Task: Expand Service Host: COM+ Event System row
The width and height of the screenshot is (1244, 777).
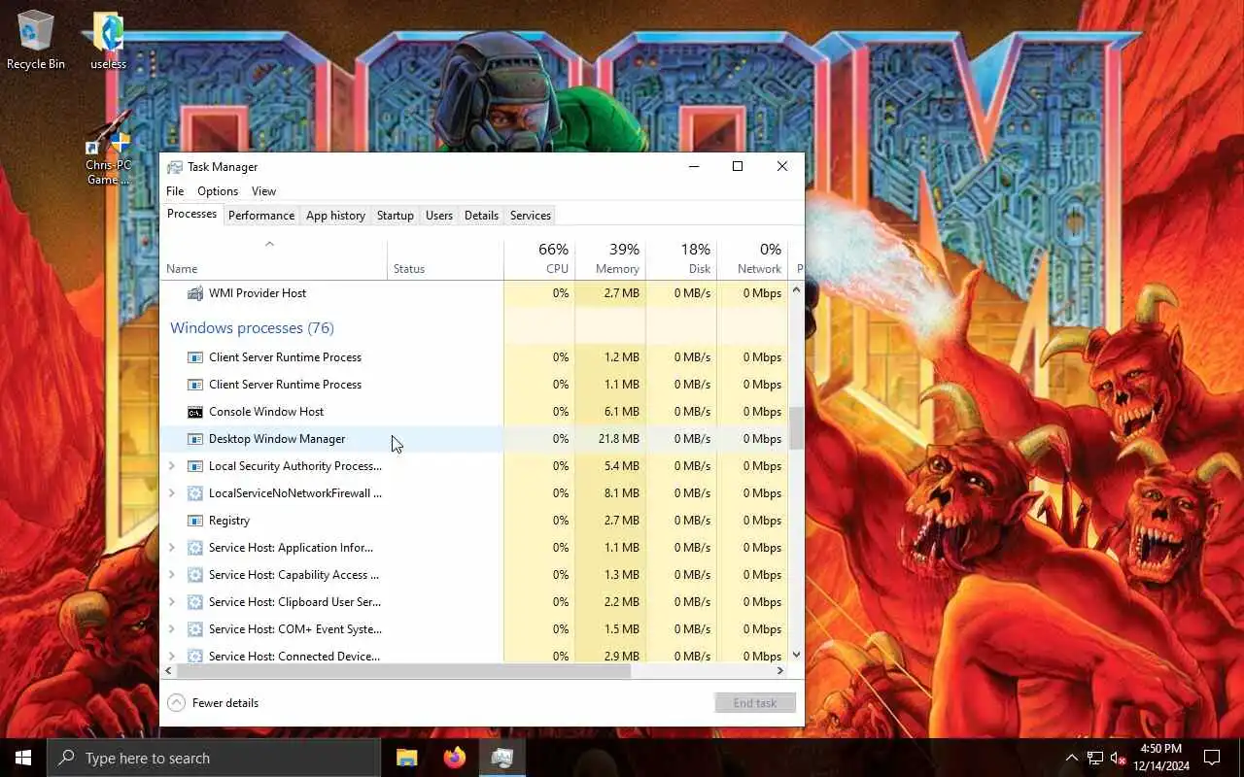Action: 172,629
